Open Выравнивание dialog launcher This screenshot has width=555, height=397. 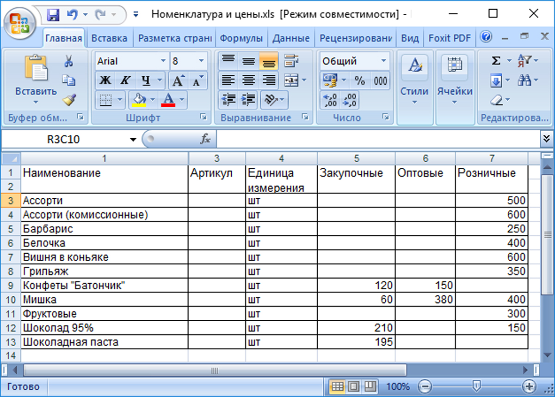[305, 117]
